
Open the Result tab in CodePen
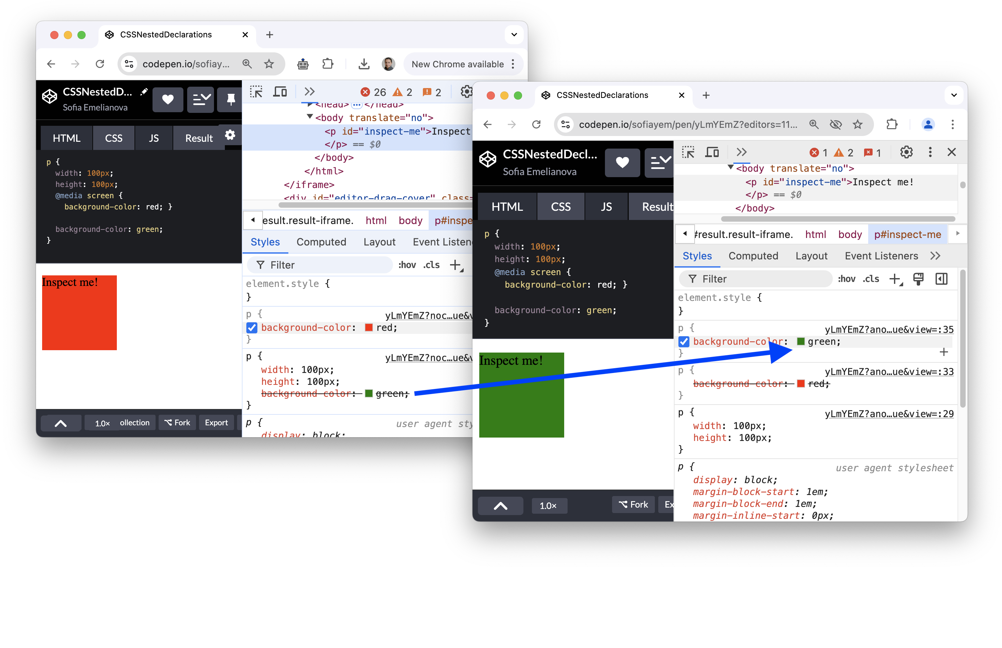pos(198,138)
